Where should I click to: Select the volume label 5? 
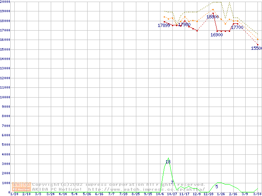[x=217, y=187]
